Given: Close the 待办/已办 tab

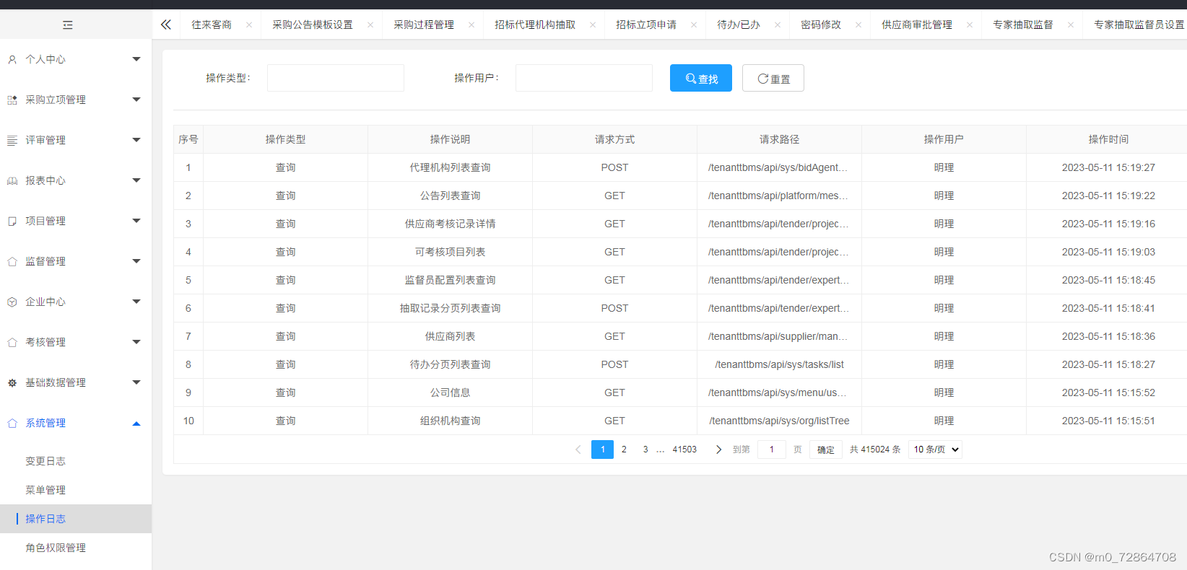Looking at the screenshot, I should [778, 25].
